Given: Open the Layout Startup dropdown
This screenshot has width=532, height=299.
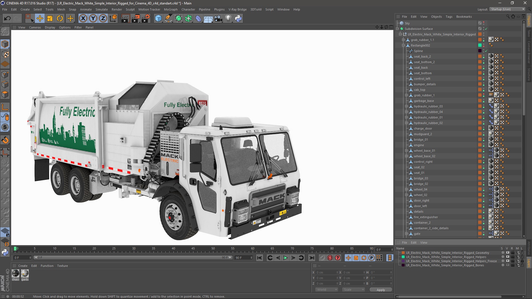Looking at the screenshot, I should coord(507,9).
